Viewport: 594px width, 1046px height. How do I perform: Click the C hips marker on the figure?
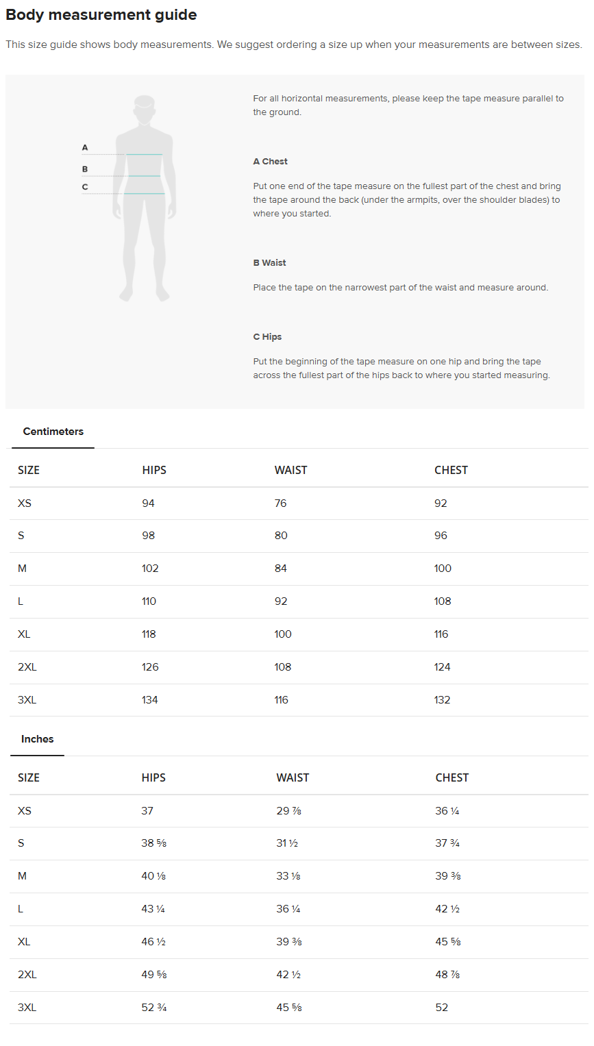click(85, 187)
